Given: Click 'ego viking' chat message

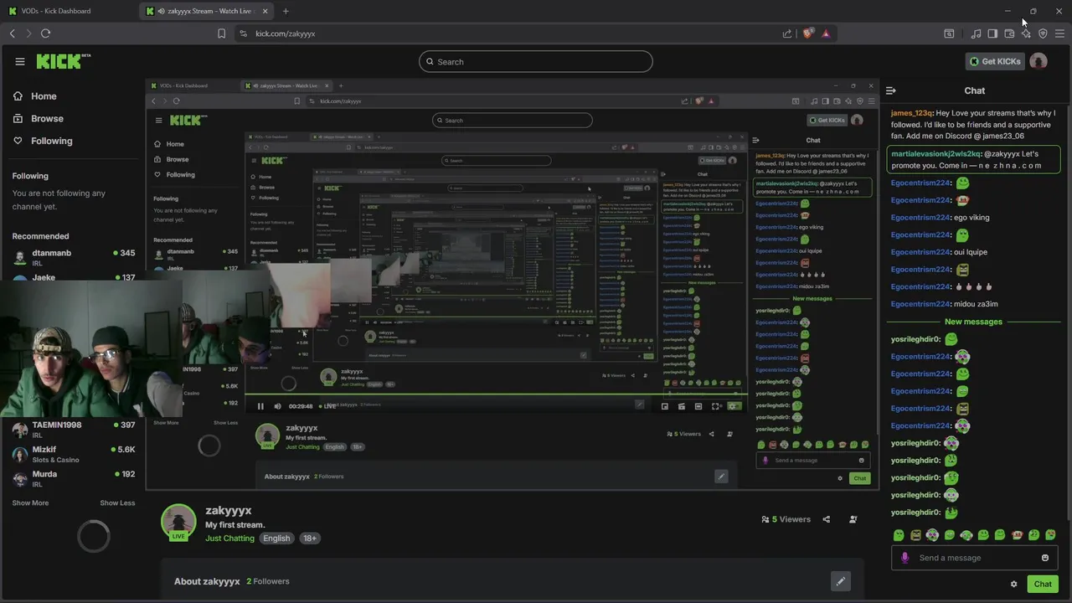Looking at the screenshot, I should [971, 218].
